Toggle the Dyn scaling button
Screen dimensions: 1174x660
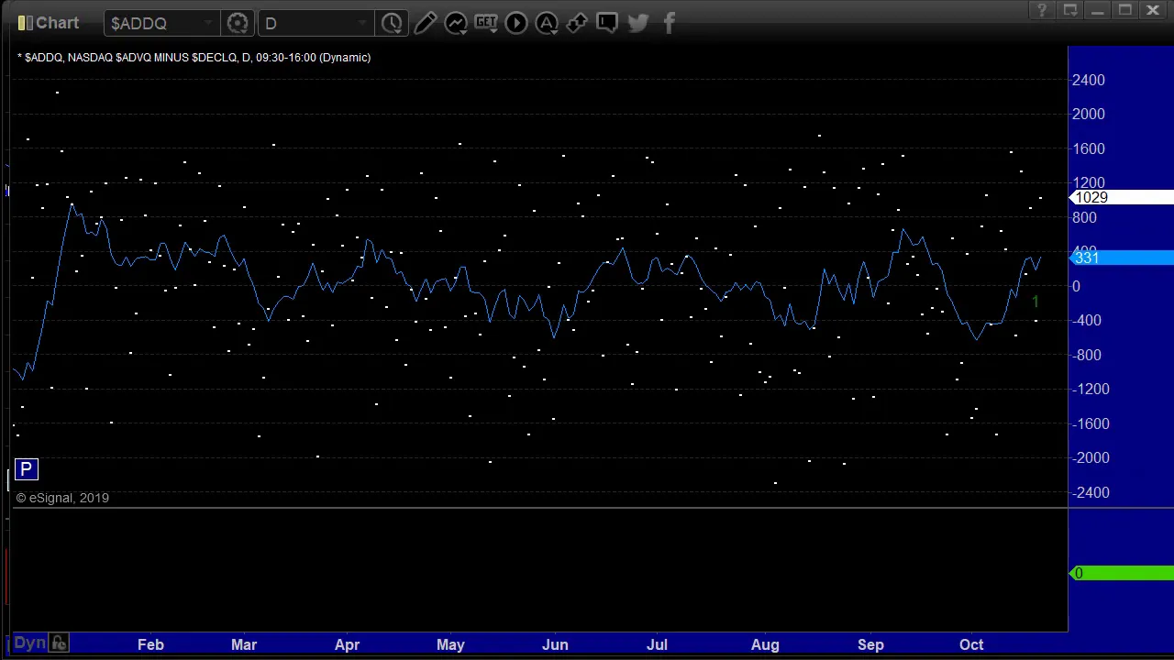pyautogui.click(x=30, y=643)
